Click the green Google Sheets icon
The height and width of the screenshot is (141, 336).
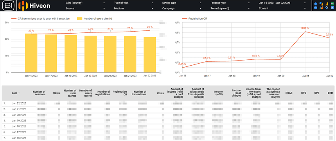click(x=332, y=4)
